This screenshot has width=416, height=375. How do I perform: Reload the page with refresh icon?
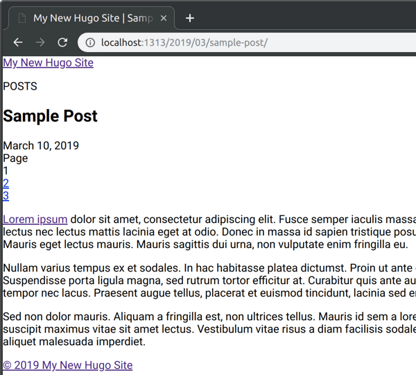[62, 42]
